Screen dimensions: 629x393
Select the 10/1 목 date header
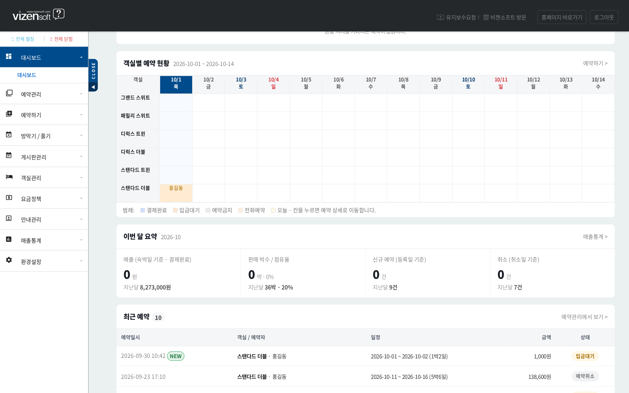(176, 85)
